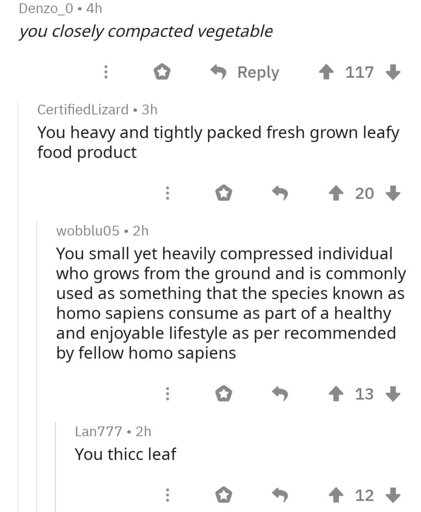Open three-dot menu on wobblu05's comment
Viewport: 421px width, 512px height.
click(167, 394)
